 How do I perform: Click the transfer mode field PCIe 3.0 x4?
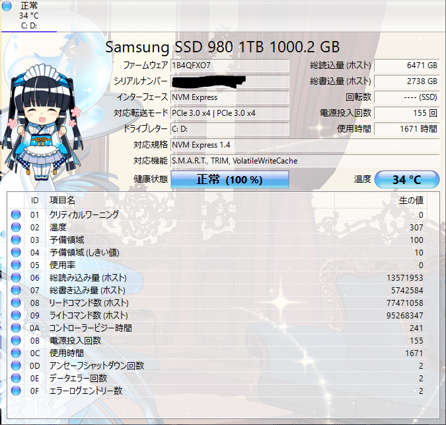pos(230,113)
